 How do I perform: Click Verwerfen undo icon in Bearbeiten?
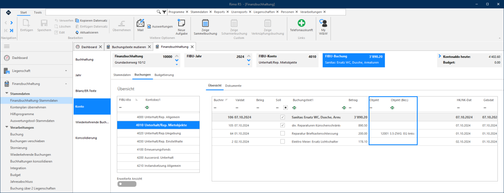pyautogui.click(x=56, y=20)
